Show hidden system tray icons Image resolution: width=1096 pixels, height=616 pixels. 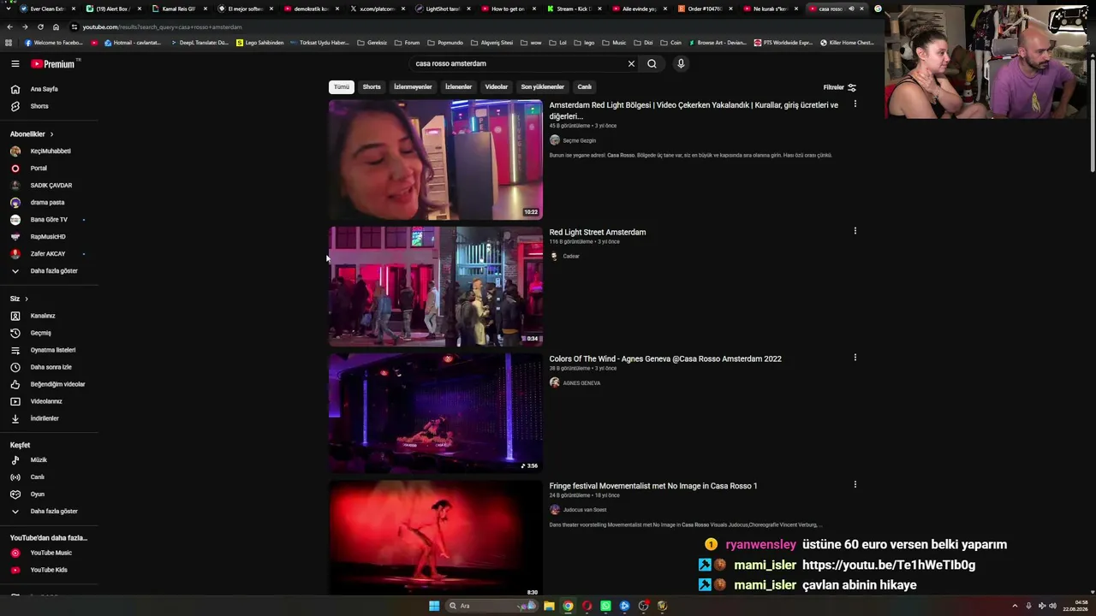(1015, 606)
